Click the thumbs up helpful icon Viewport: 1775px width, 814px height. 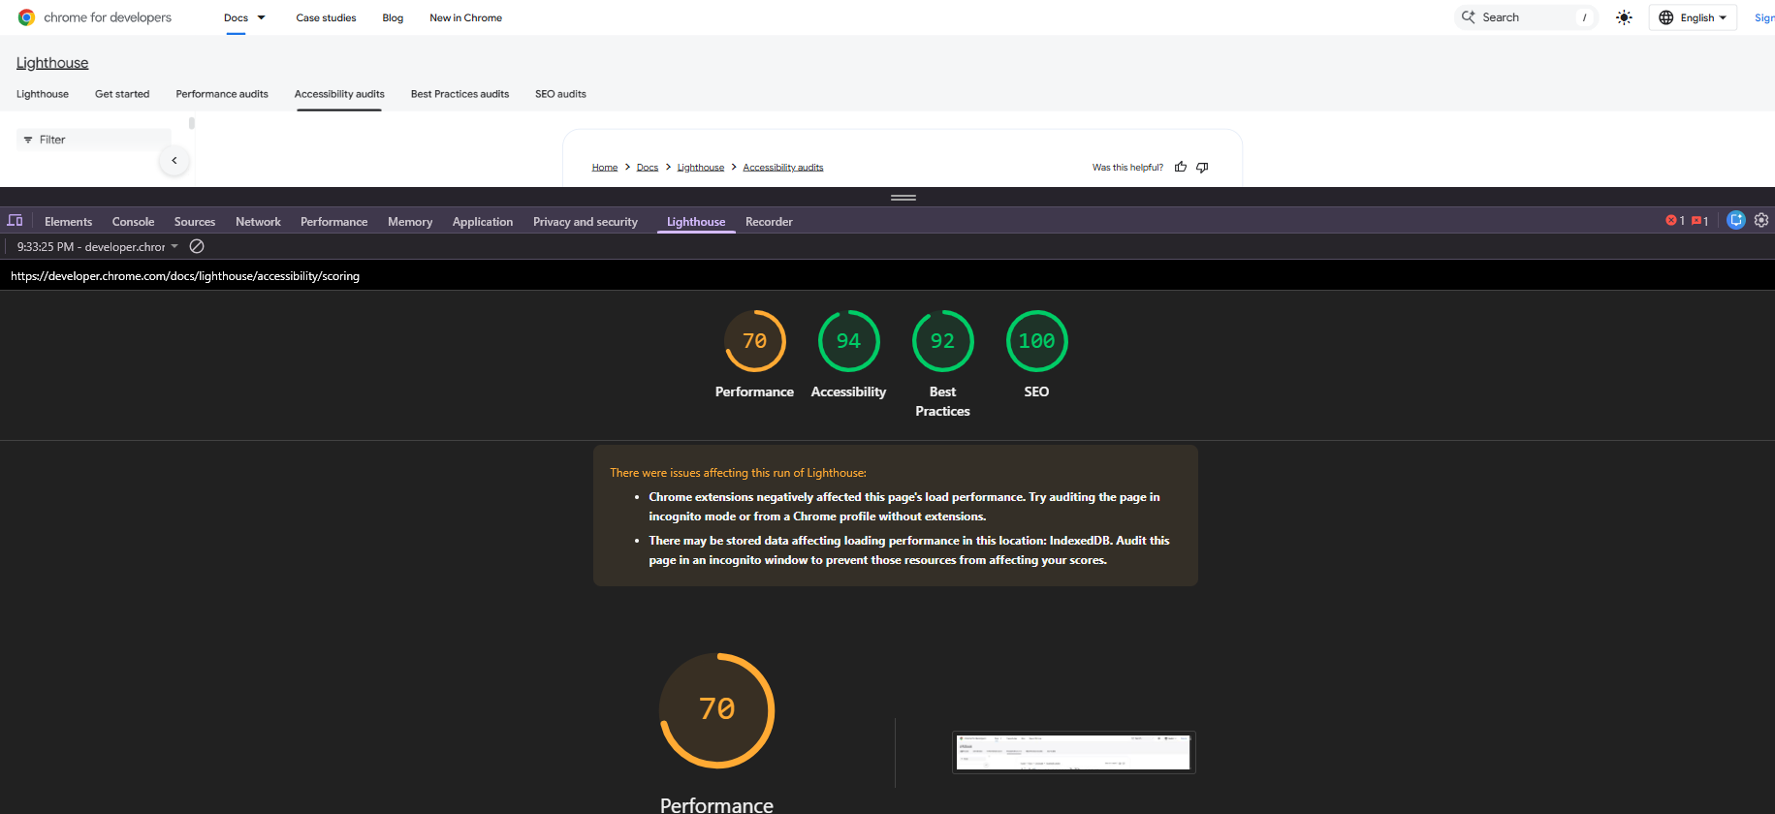click(x=1180, y=167)
